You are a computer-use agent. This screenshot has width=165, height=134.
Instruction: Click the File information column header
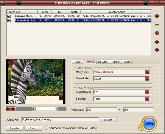click(x=116, y=12)
